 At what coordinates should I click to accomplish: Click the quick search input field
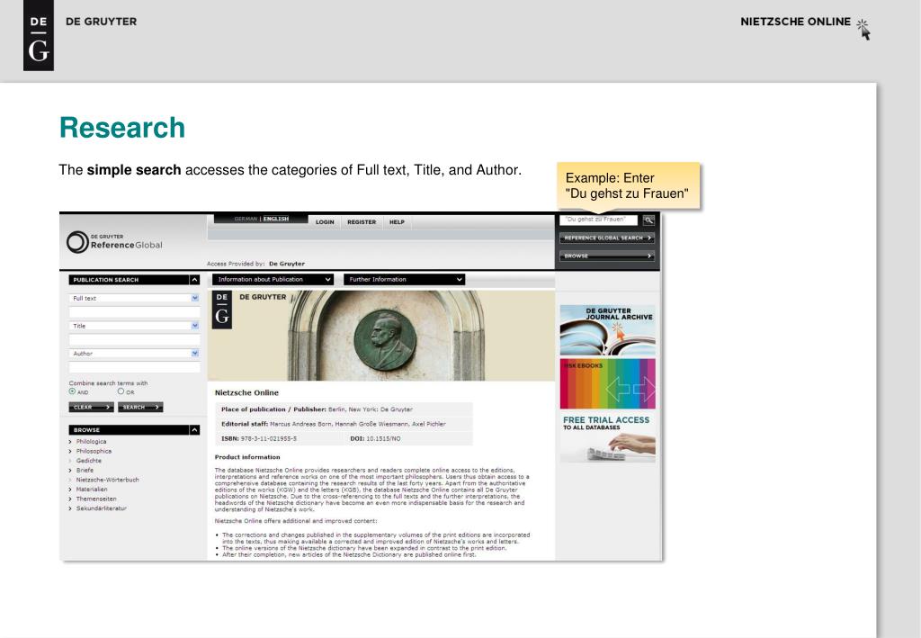(598, 220)
